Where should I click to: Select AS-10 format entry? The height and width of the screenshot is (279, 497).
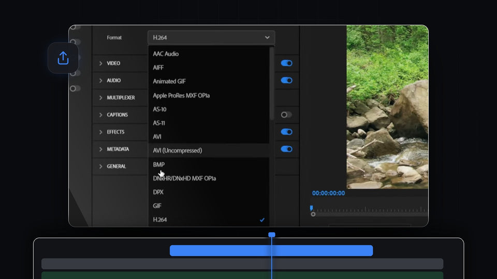209,109
